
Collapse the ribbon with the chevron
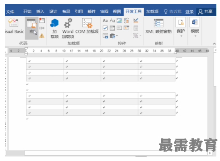(x=214, y=44)
